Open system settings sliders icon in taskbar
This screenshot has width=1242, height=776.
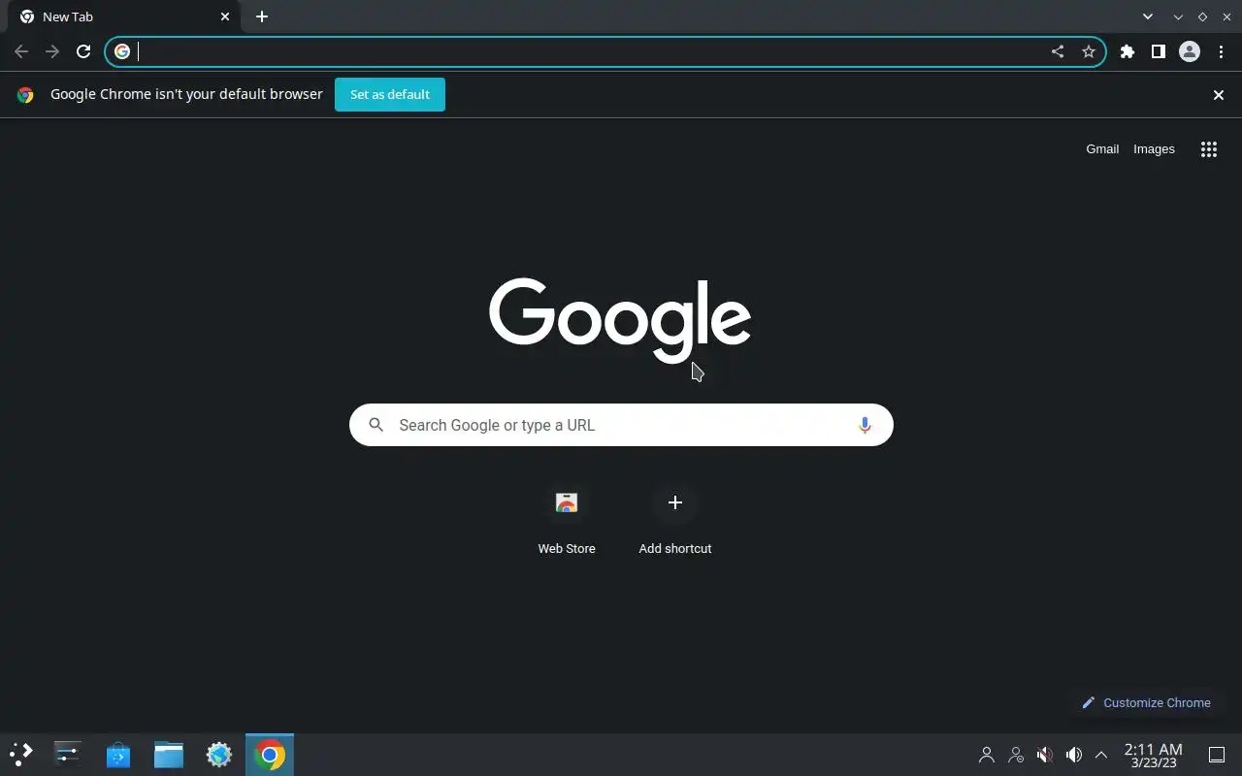pyautogui.click(x=68, y=754)
